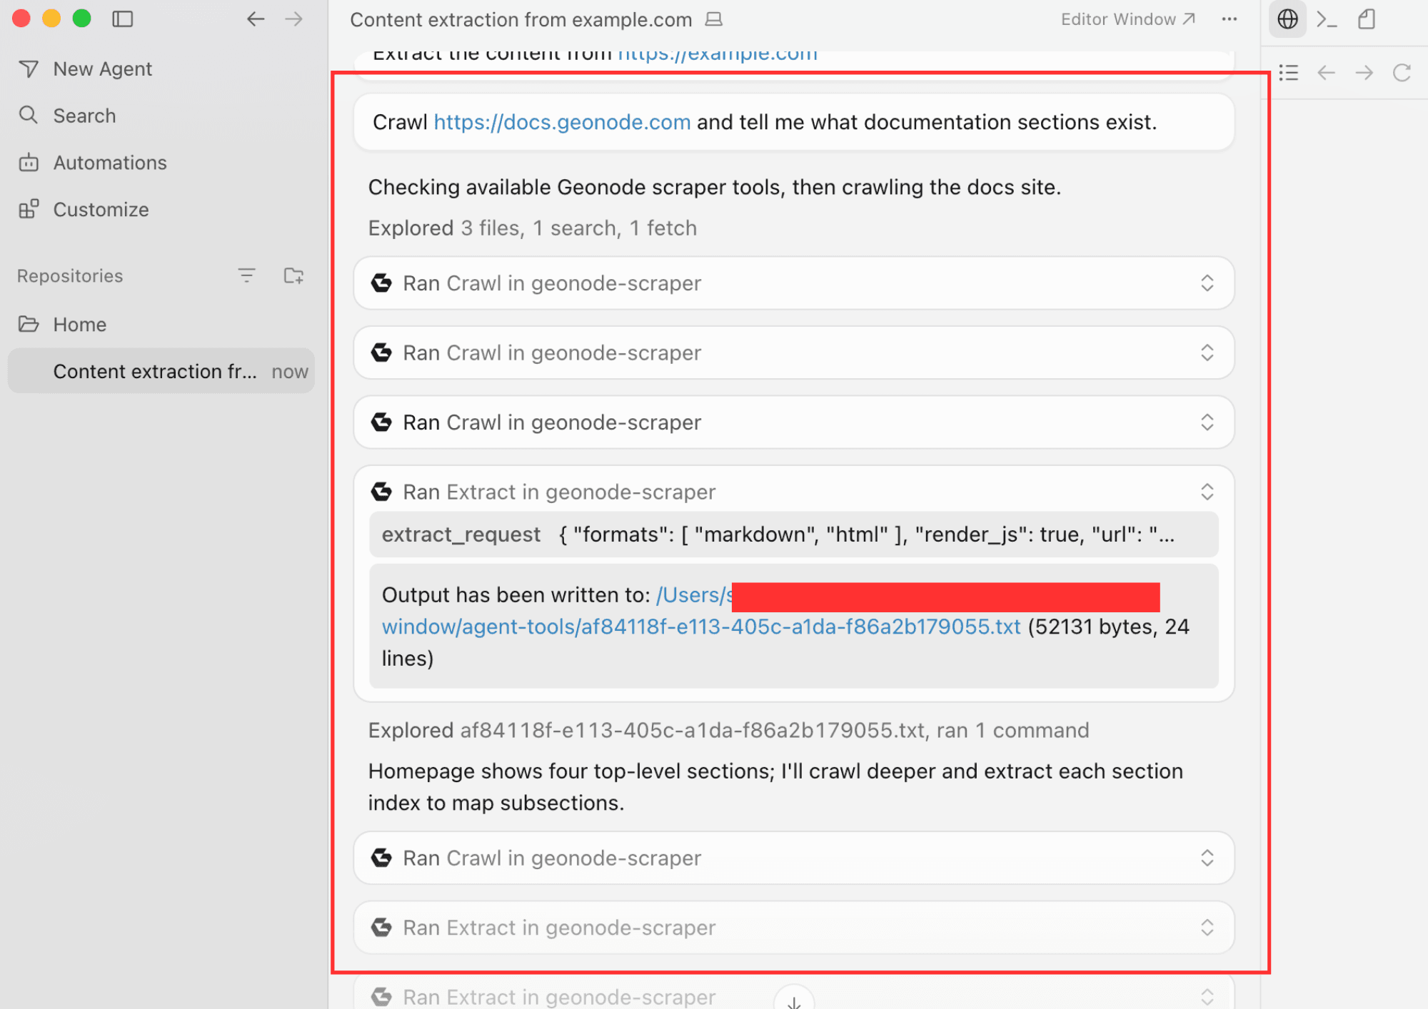Screen dimensions: 1428x1009
Task: Open the agent-tools output file link
Action: (701, 627)
